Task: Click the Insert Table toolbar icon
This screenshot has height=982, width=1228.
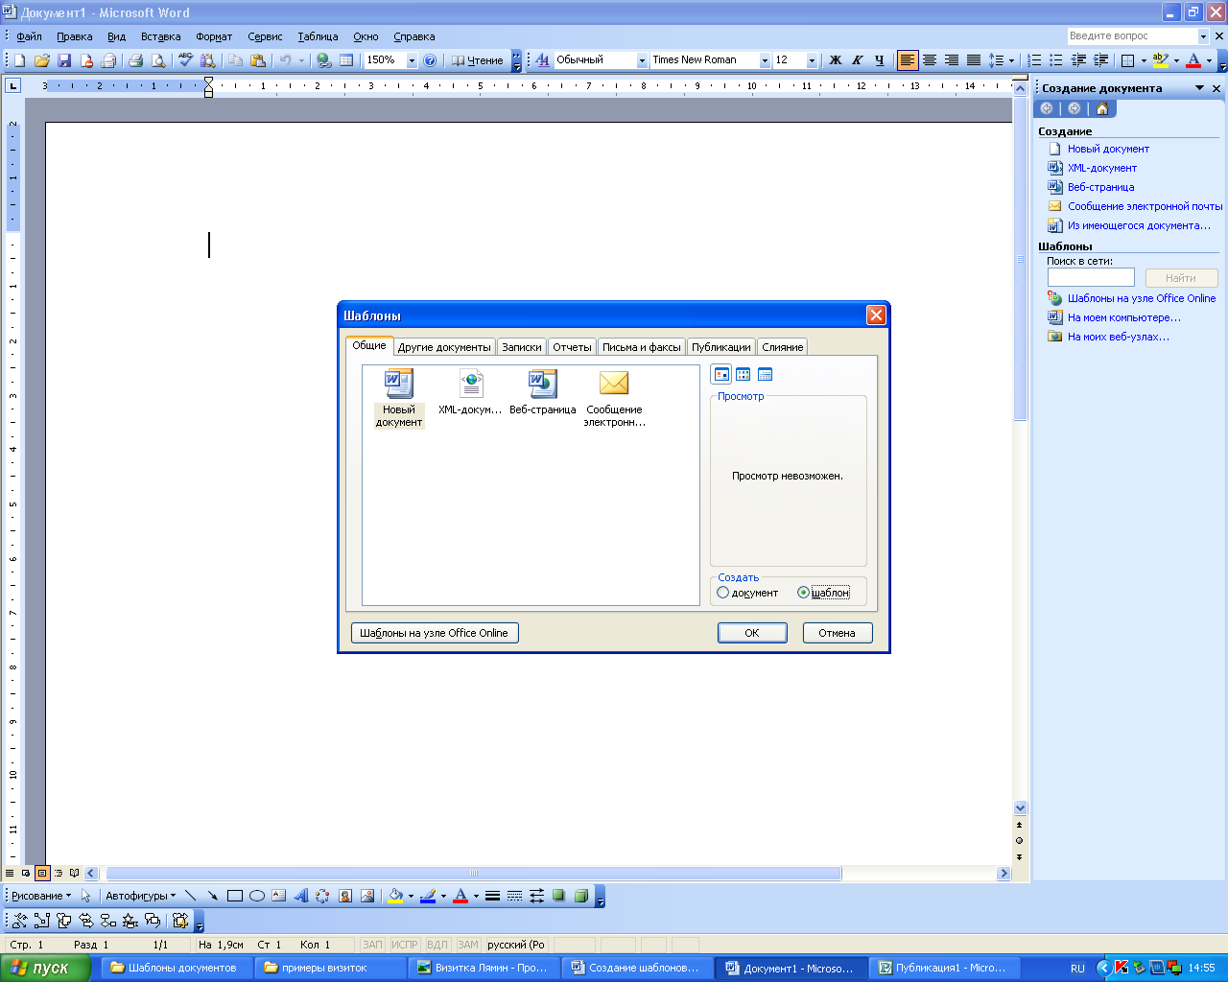Action: pyautogui.click(x=346, y=60)
